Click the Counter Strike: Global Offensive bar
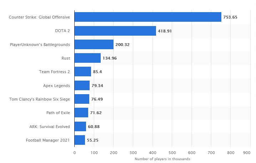 [148, 17]
